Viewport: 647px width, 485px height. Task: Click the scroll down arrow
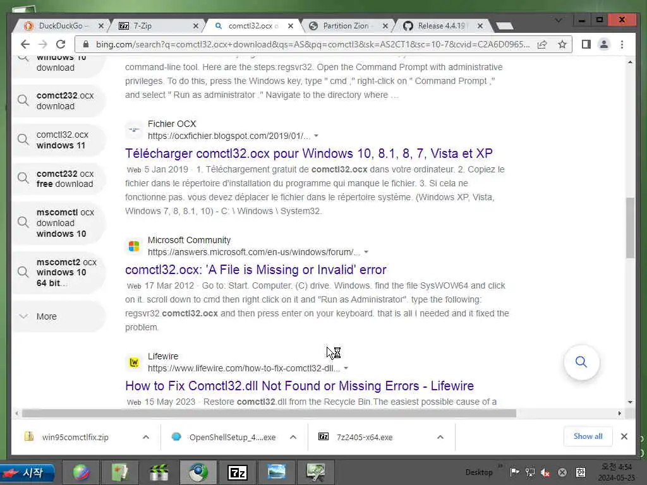(630, 402)
